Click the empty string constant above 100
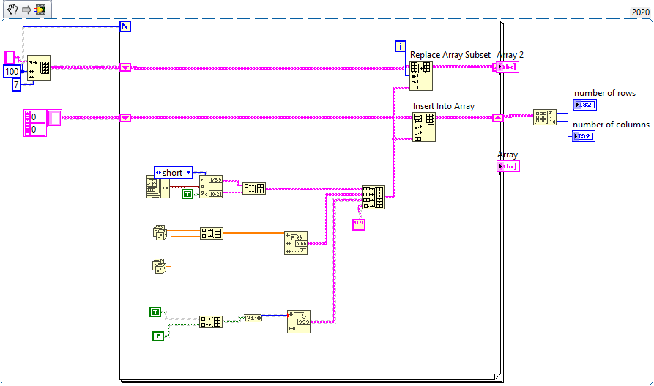Viewport: 654px width, 386px height. tap(10, 57)
